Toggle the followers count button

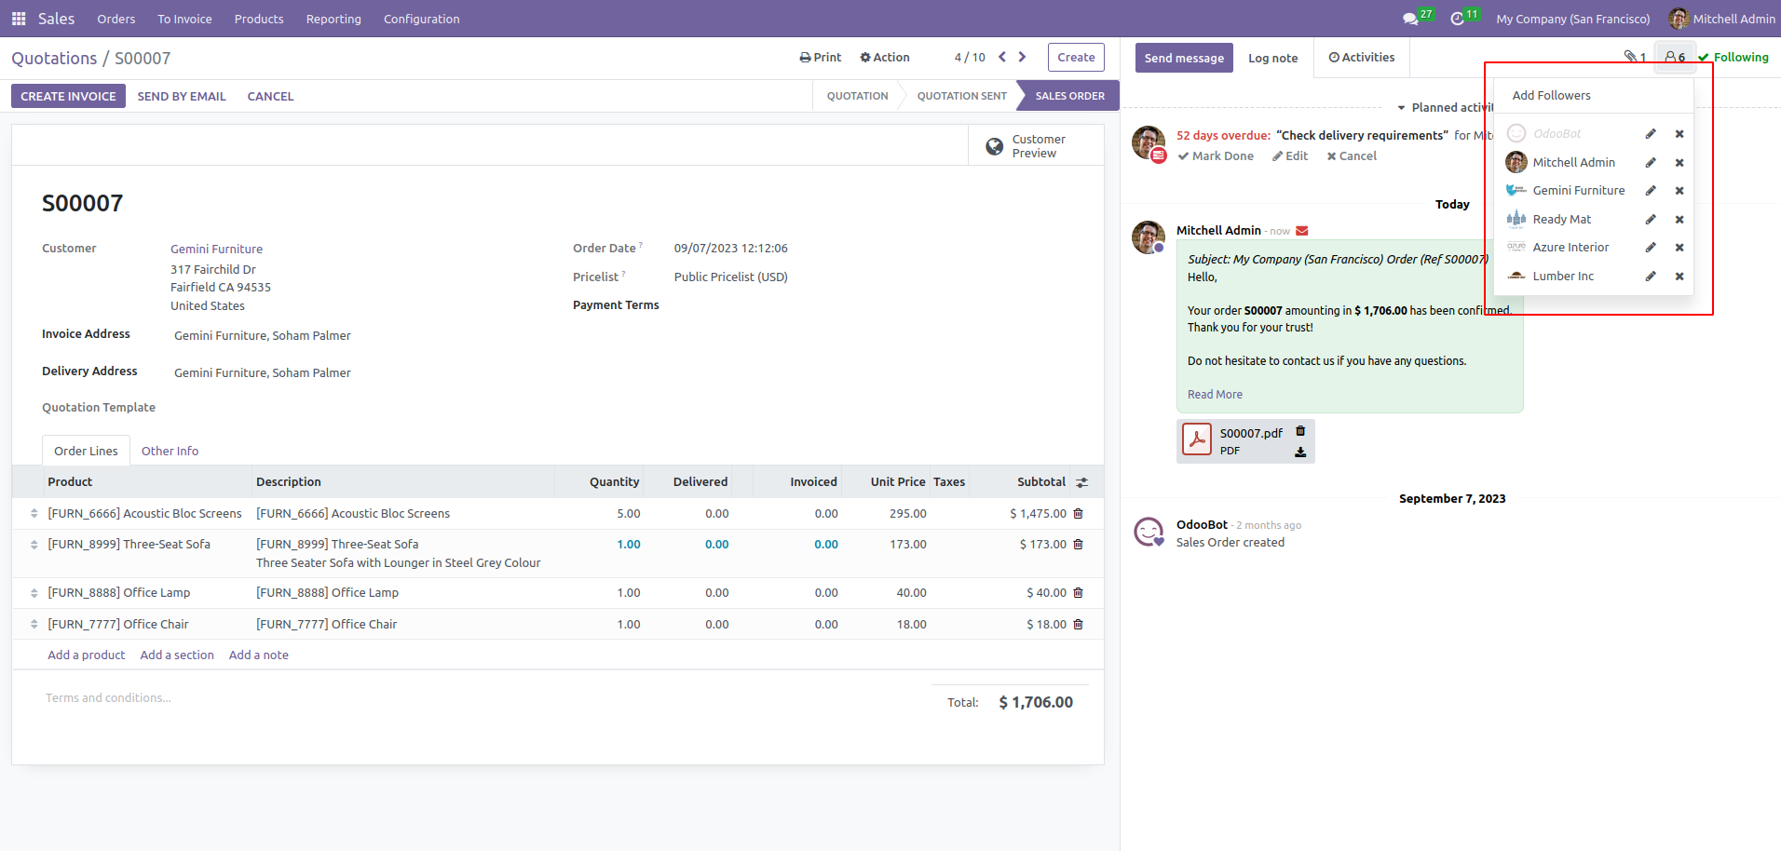[x=1675, y=57]
